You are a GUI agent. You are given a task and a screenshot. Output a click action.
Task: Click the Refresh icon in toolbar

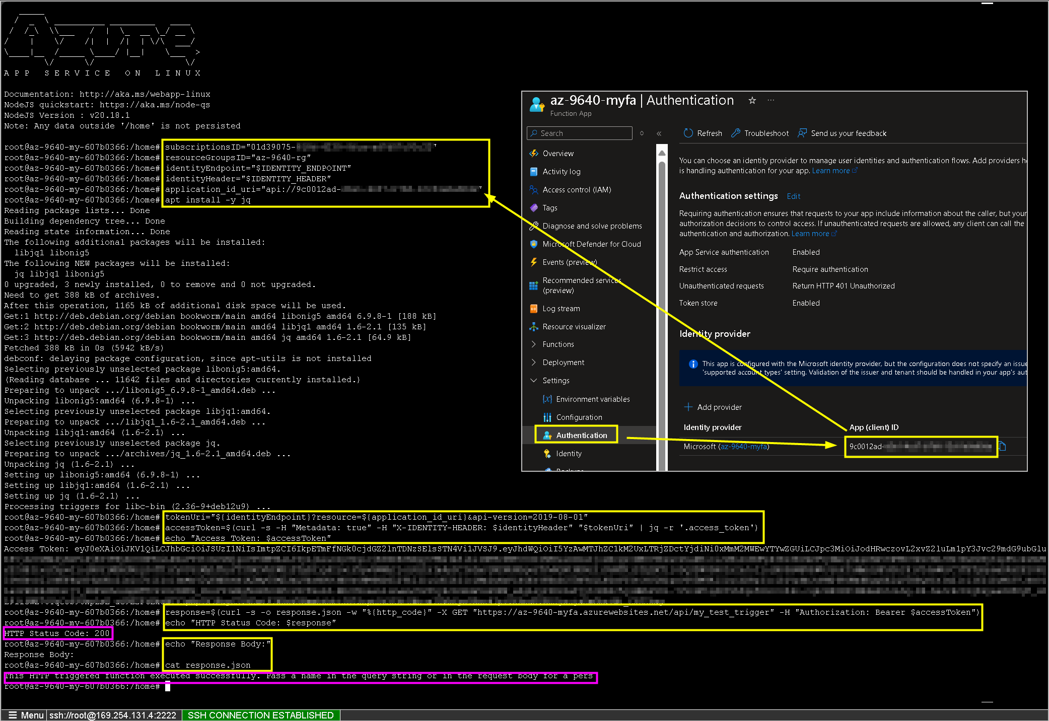coord(688,133)
